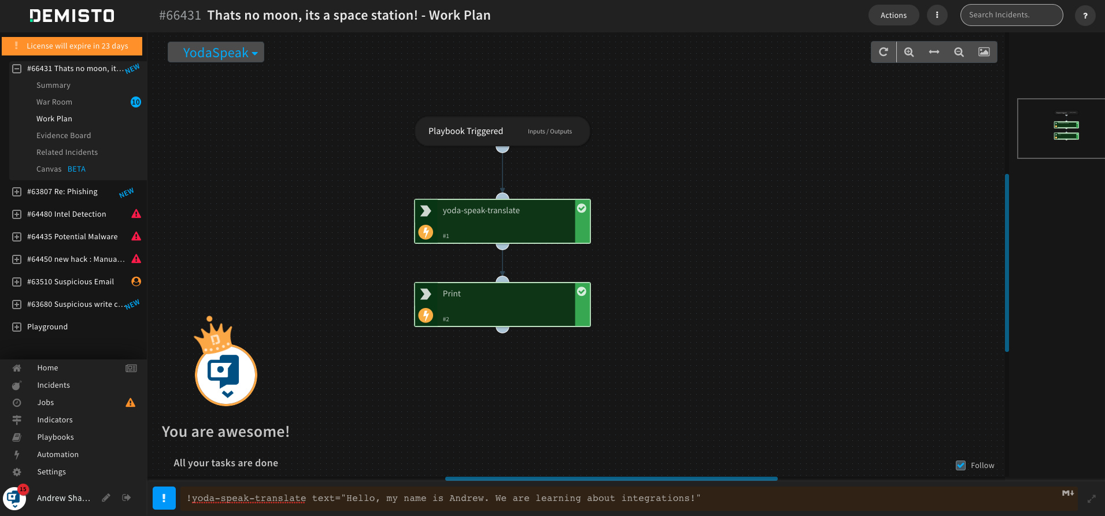Click the Home dashboard news icon
Image resolution: width=1105 pixels, height=516 pixels.
(131, 368)
